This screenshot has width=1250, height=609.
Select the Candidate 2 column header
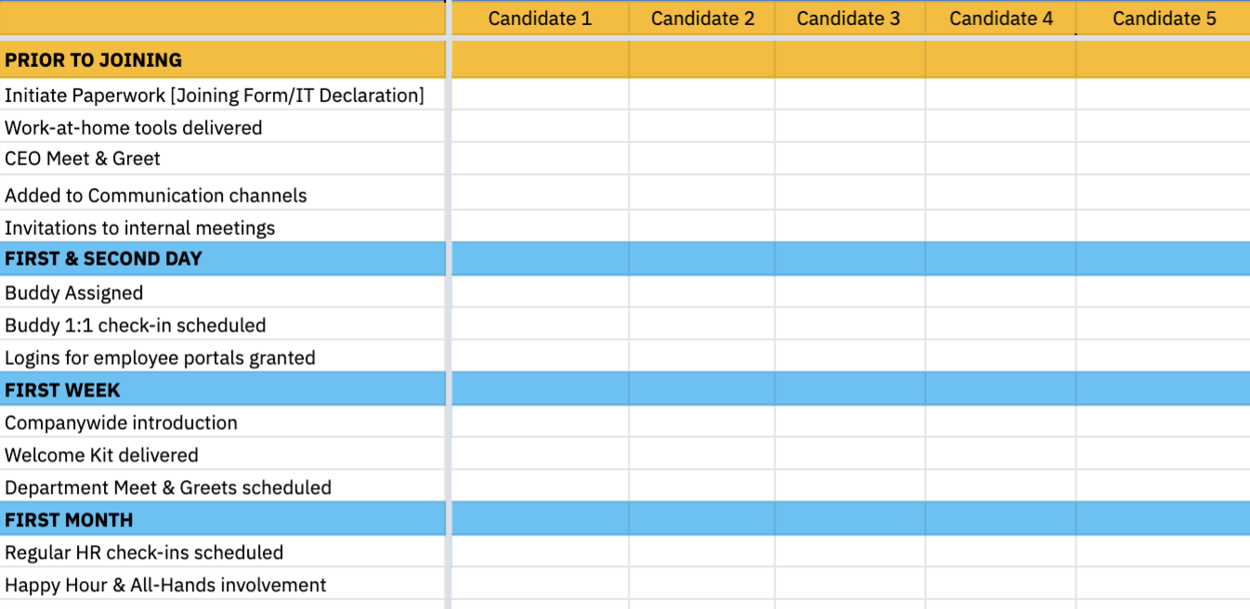click(702, 19)
